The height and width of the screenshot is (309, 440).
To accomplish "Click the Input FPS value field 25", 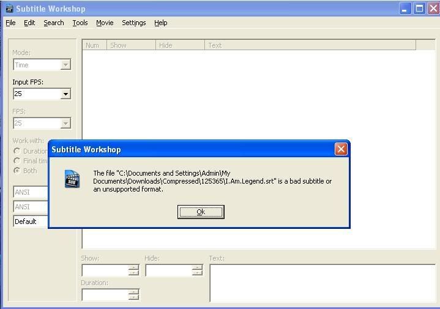I will click(x=37, y=94).
